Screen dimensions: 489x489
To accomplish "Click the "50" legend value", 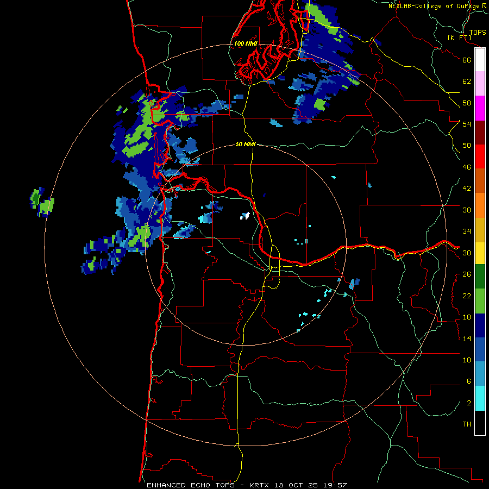I will tap(467, 146).
